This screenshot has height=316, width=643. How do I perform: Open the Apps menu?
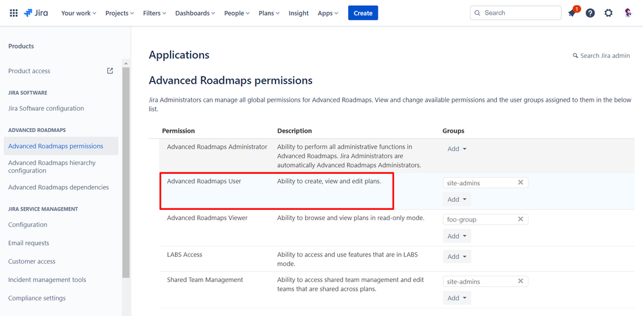328,13
